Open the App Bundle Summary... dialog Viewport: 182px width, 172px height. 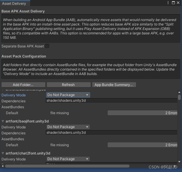[114, 85]
